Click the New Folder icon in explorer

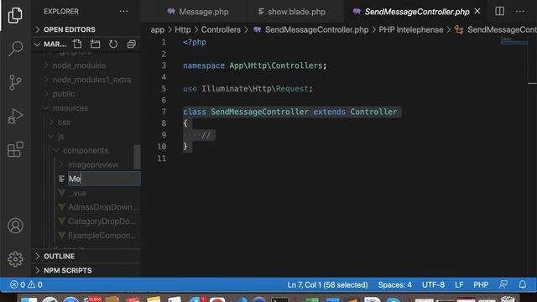(x=95, y=44)
